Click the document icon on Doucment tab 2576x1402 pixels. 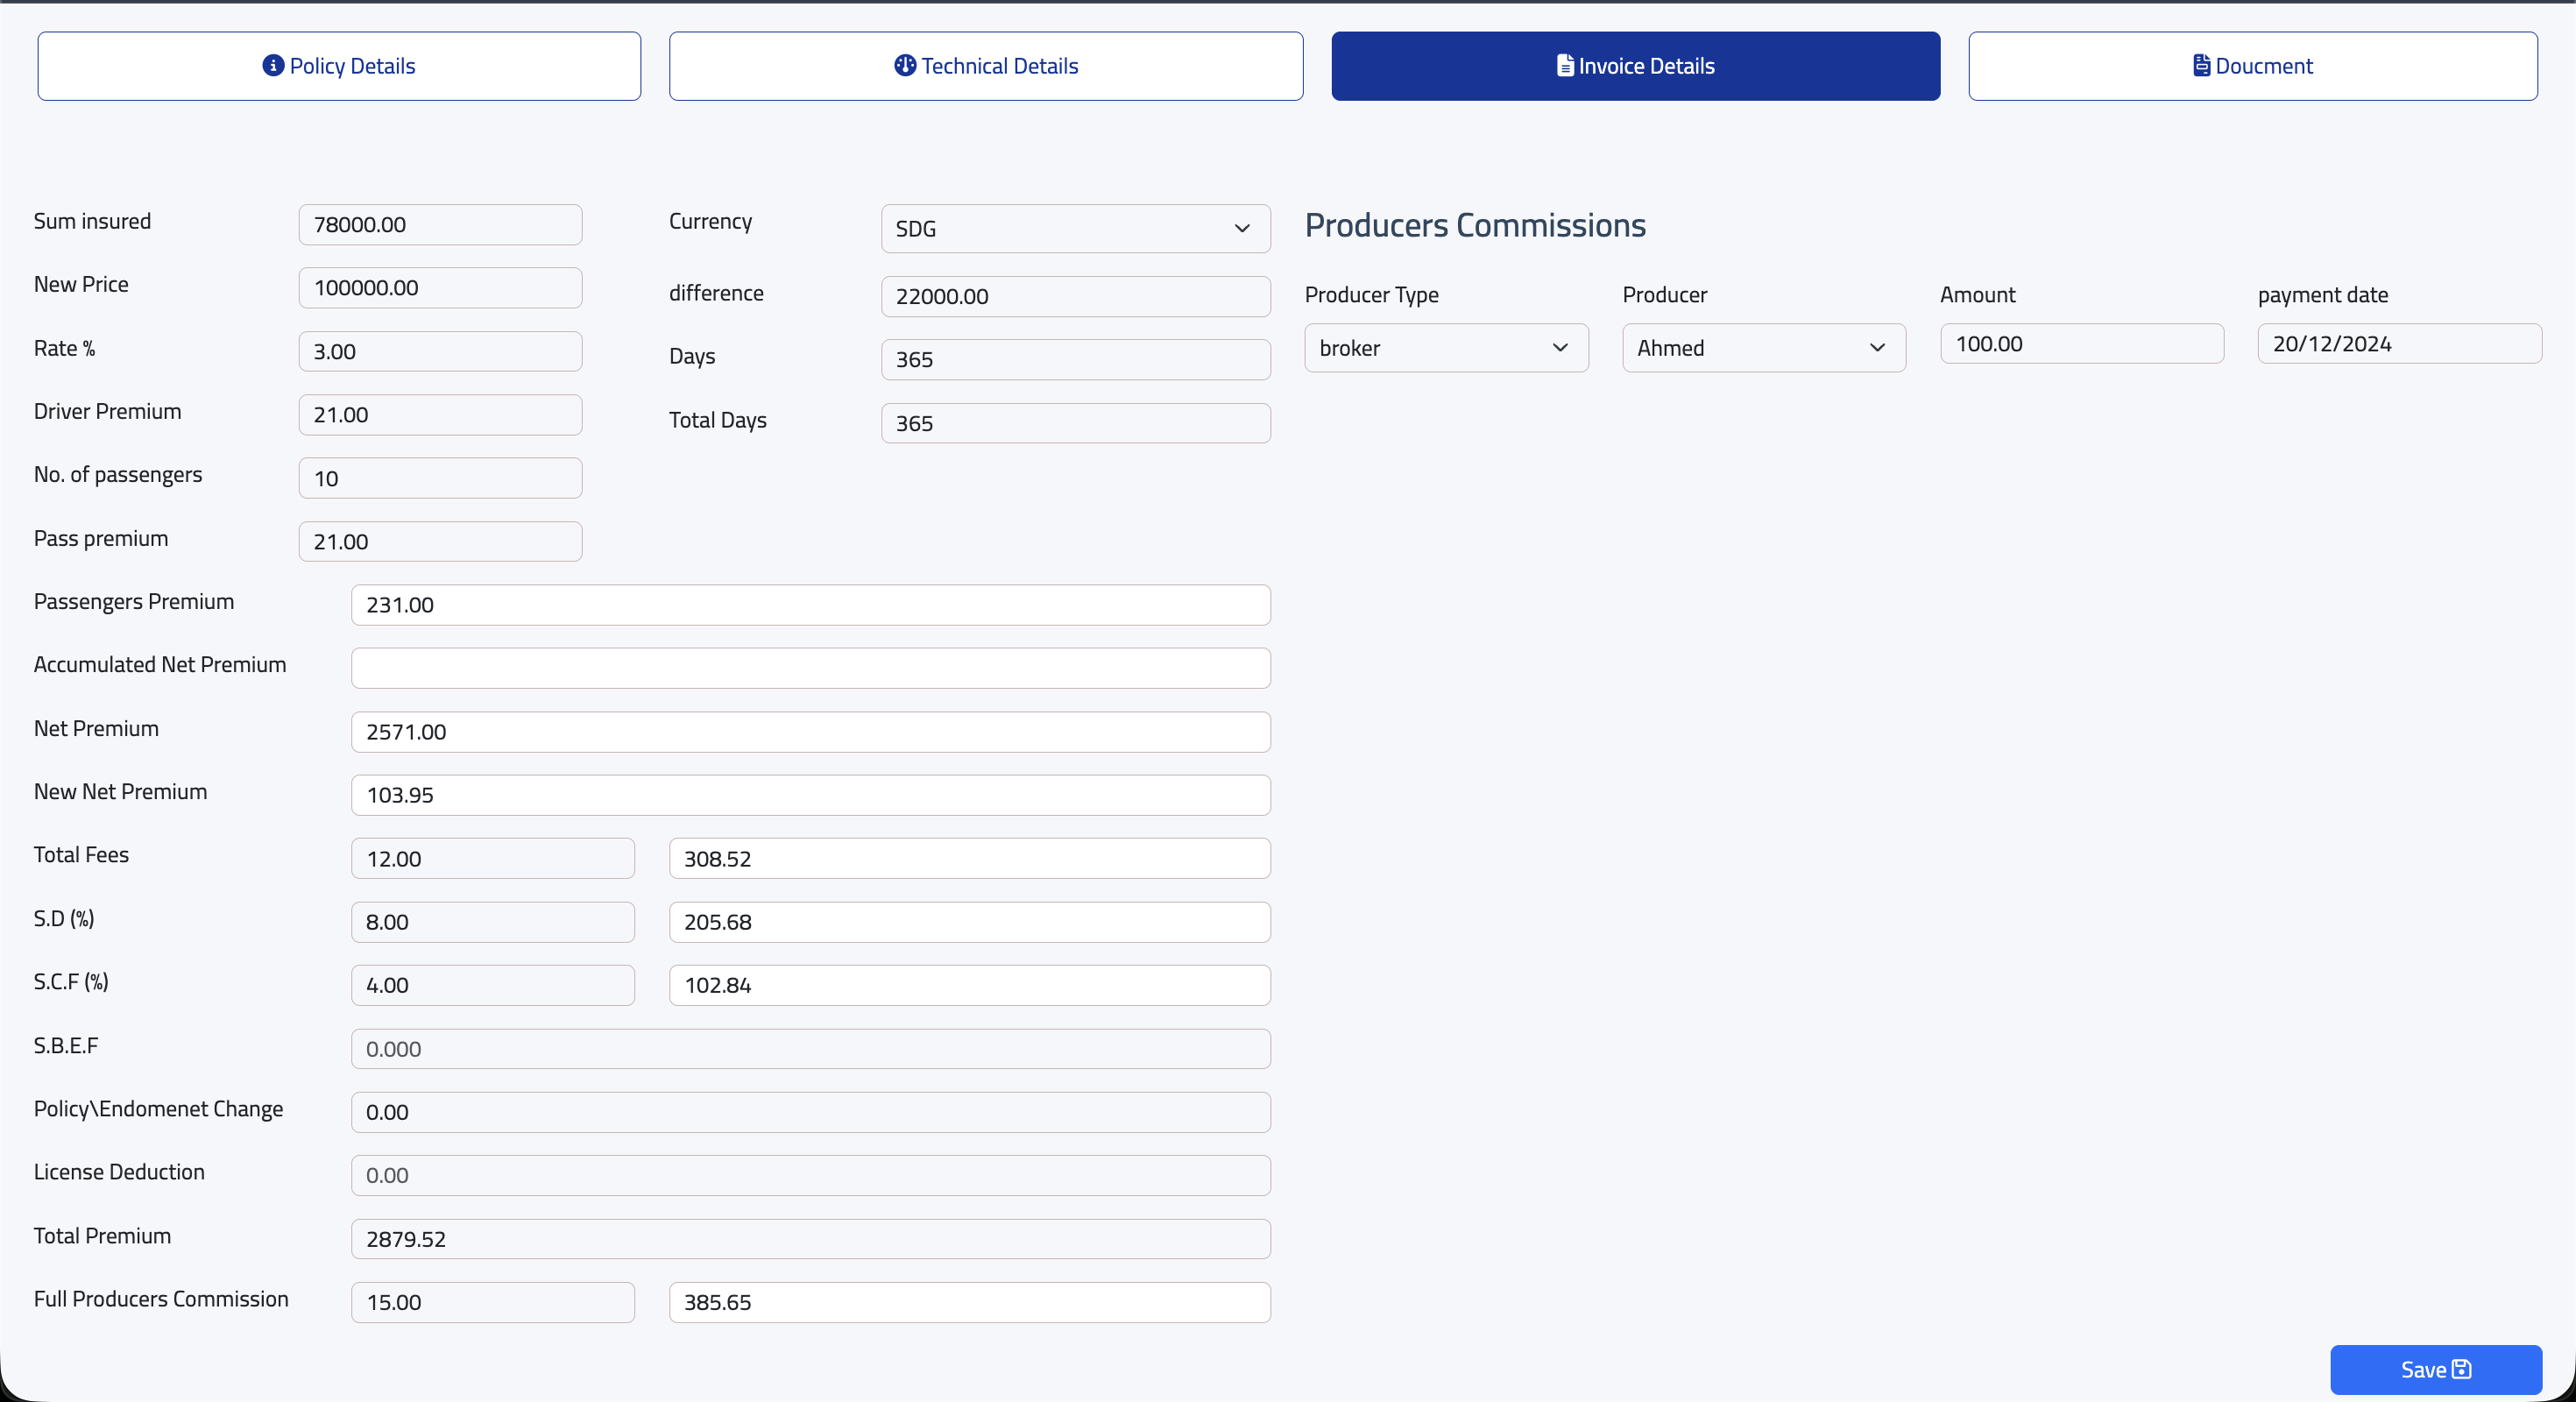2202,65
